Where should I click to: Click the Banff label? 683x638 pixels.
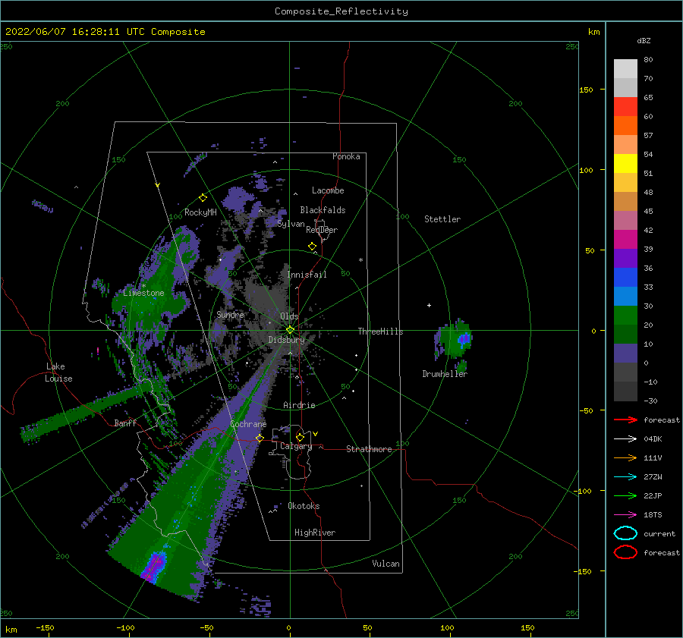pos(125,423)
